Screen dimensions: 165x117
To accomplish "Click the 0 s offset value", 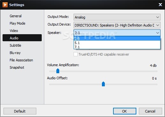I will [154, 78].
